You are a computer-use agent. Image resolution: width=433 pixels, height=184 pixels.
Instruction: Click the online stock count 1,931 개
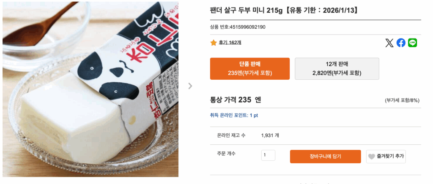point(270,135)
